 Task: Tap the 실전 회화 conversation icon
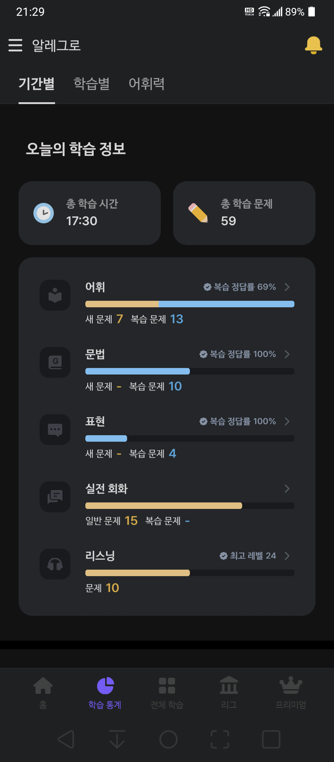(x=55, y=497)
